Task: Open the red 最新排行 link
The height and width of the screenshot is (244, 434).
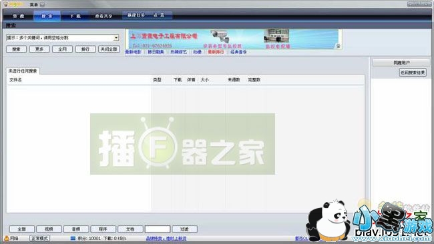Action: click(216, 52)
